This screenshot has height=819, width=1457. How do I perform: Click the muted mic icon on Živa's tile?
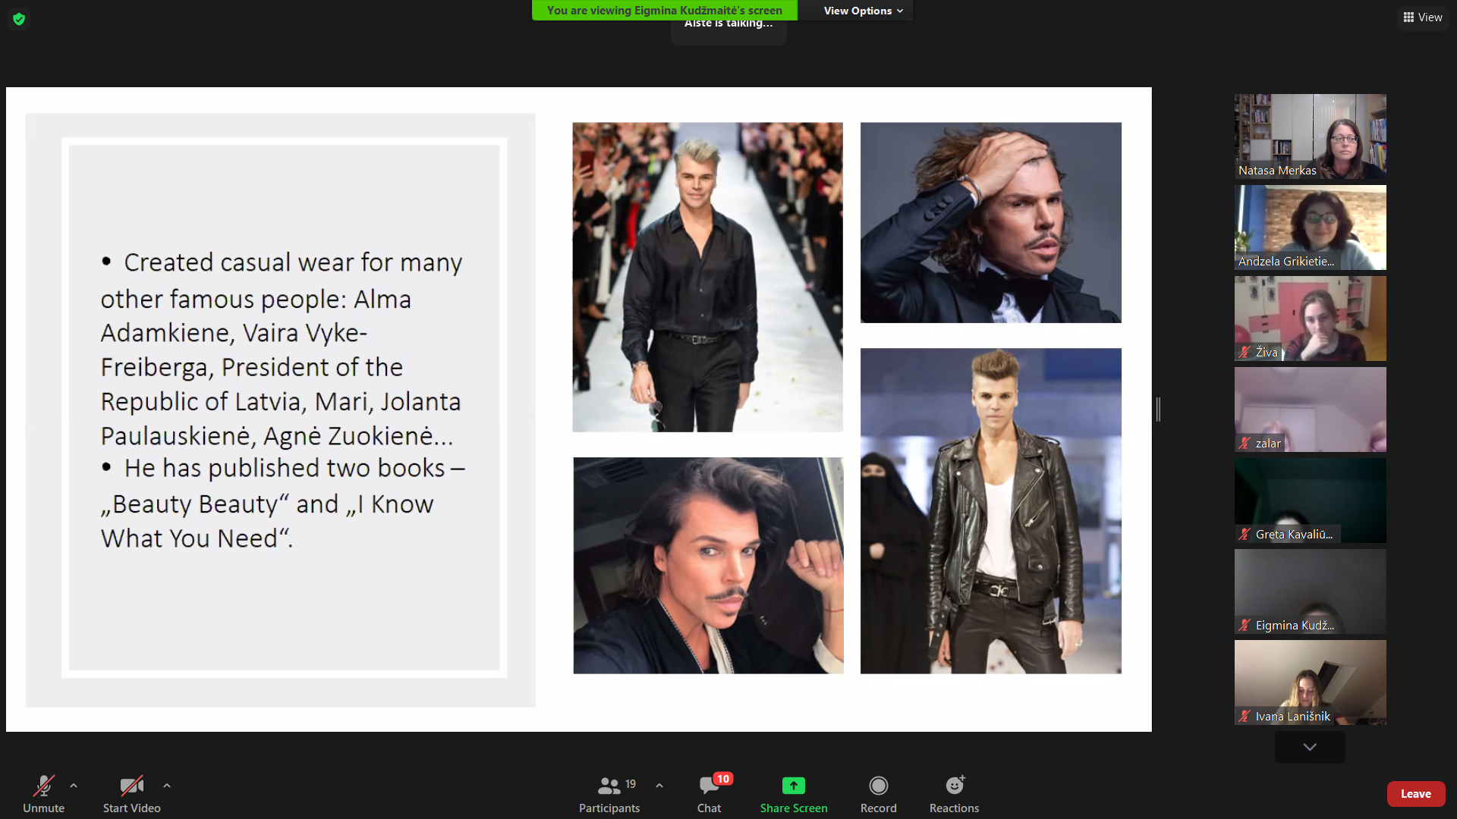[1245, 352]
